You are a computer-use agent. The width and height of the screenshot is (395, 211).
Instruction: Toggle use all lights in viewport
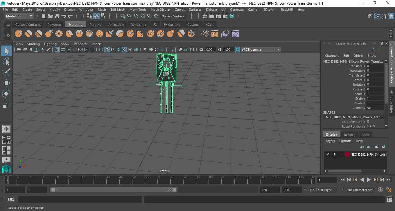[130, 50]
